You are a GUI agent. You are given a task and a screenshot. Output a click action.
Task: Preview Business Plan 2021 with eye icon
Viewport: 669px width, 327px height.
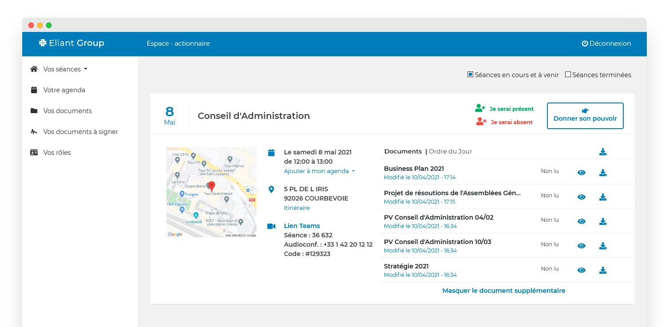coord(582,173)
